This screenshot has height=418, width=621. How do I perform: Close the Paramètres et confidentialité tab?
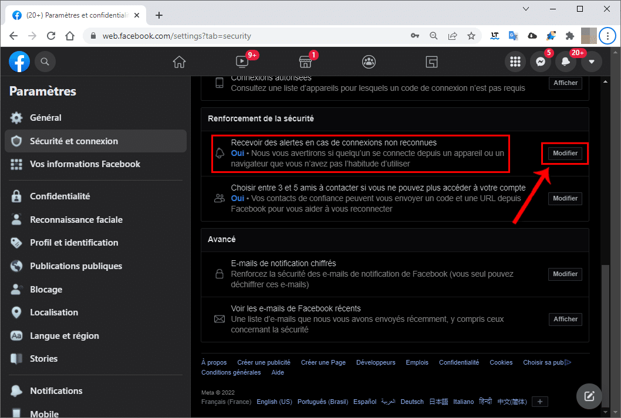(137, 15)
